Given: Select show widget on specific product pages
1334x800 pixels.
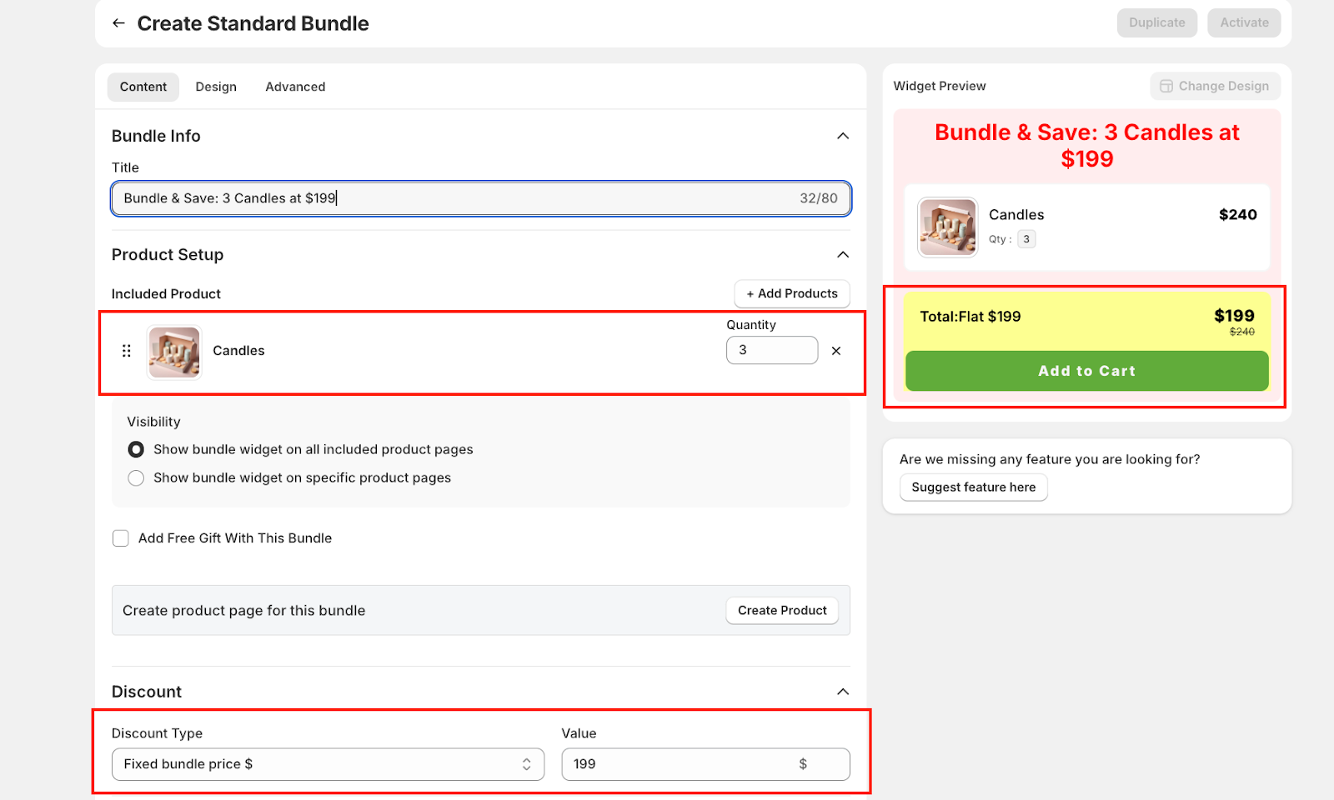Looking at the screenshot, I should [136, 478].
